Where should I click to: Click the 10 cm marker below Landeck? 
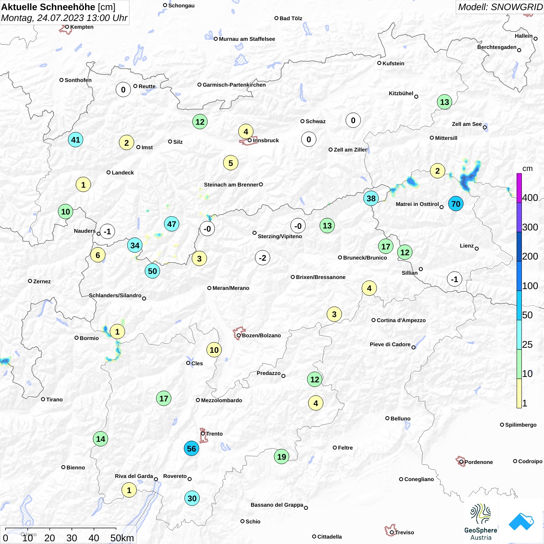[66, 211]
